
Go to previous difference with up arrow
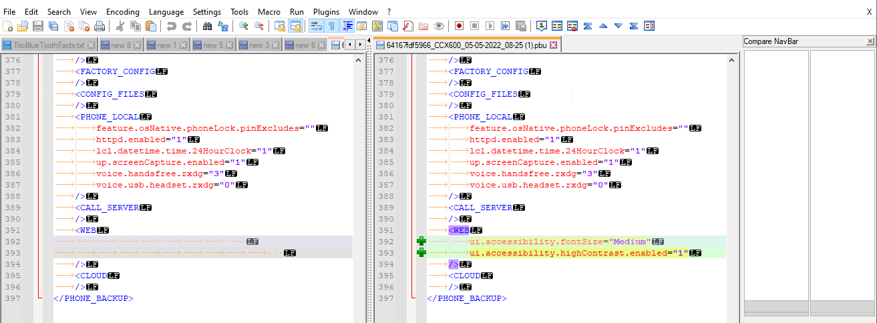coord(603,26)
